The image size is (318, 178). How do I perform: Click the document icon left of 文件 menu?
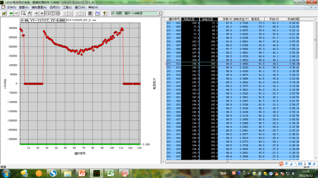click(x=3, y=7)
